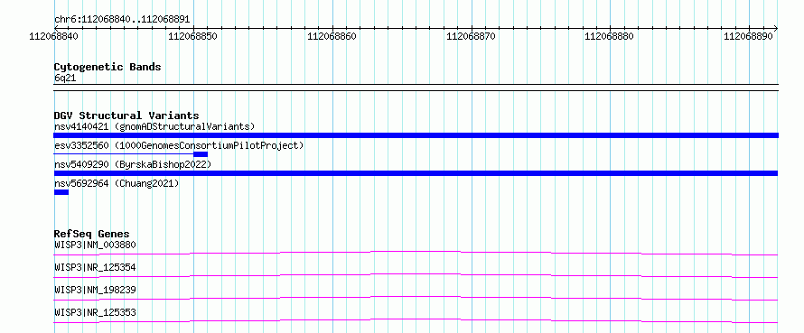Click the chr6:112068840..112068891 coordinate label

[x=122, y=20]
